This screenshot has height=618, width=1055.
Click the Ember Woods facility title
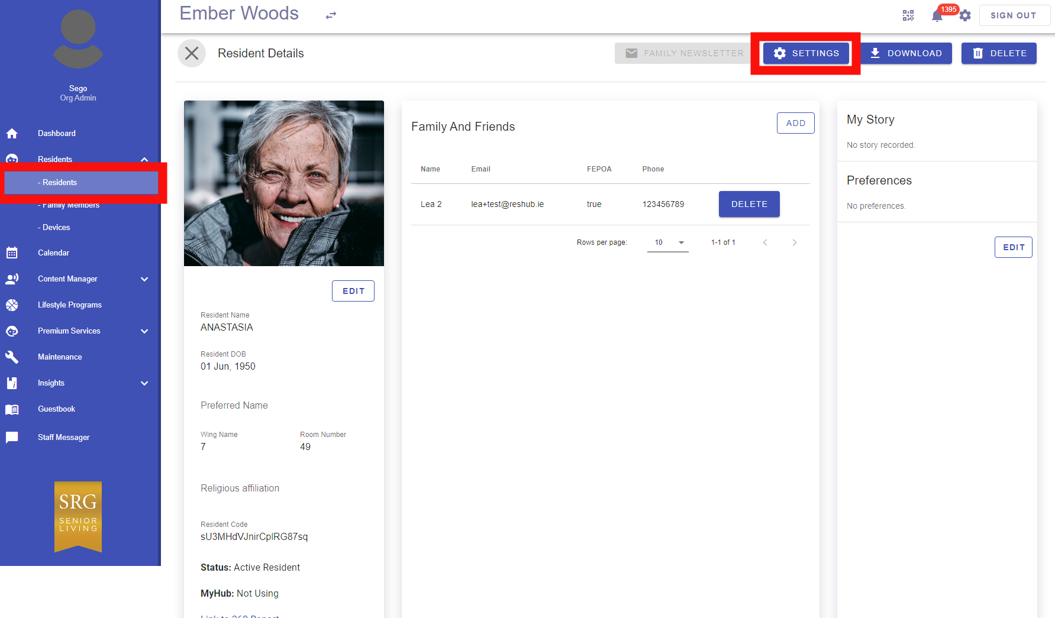(x=239, y=14)
